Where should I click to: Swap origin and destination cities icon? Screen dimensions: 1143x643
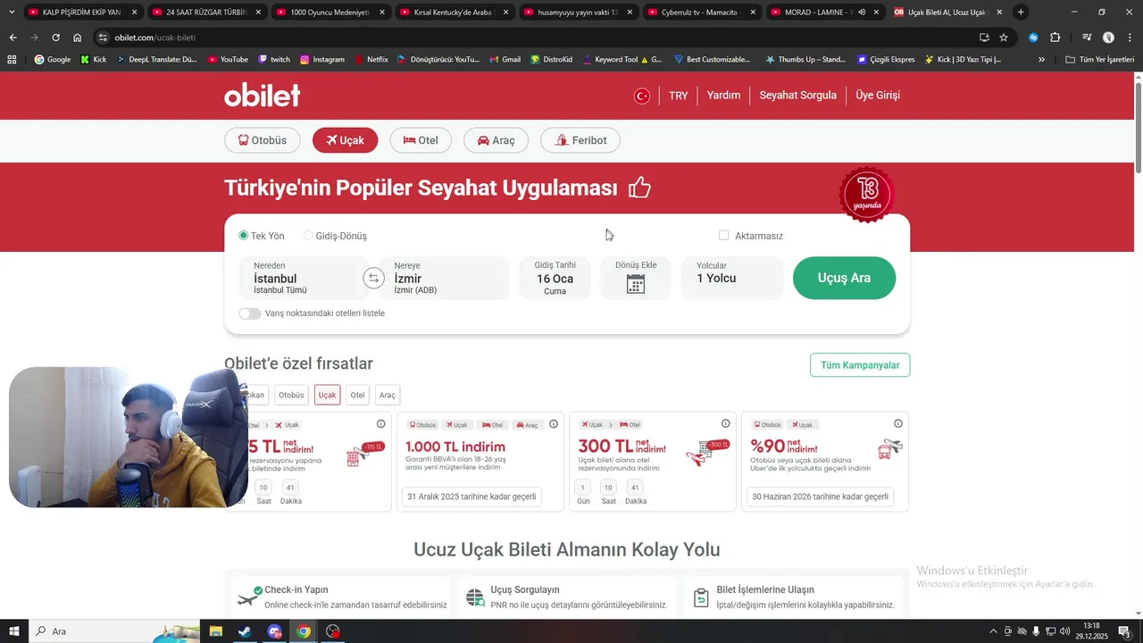click(373, 279)
